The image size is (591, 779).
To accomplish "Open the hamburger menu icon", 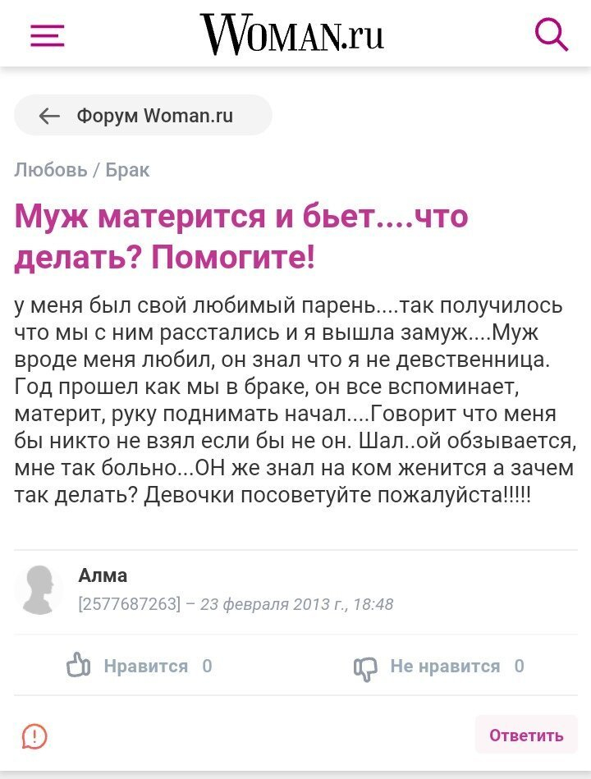I will click(x=48, y=35).
